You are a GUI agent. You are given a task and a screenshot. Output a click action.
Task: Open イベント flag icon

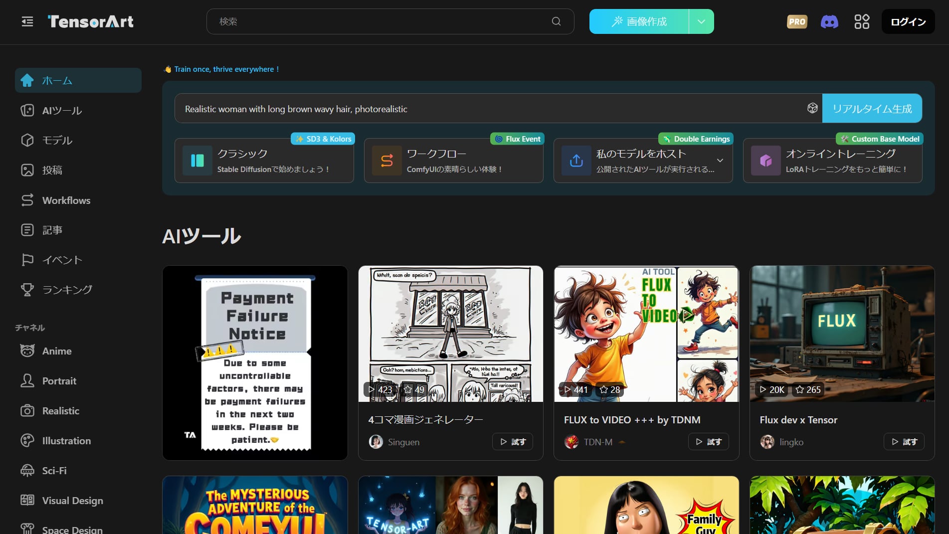click(x=27, y=260)
